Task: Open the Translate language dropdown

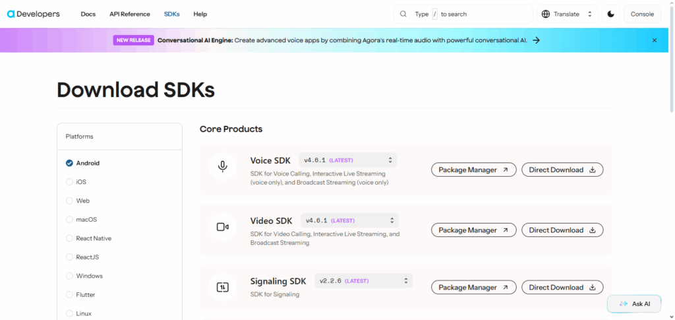Action: tap(567, 15)
